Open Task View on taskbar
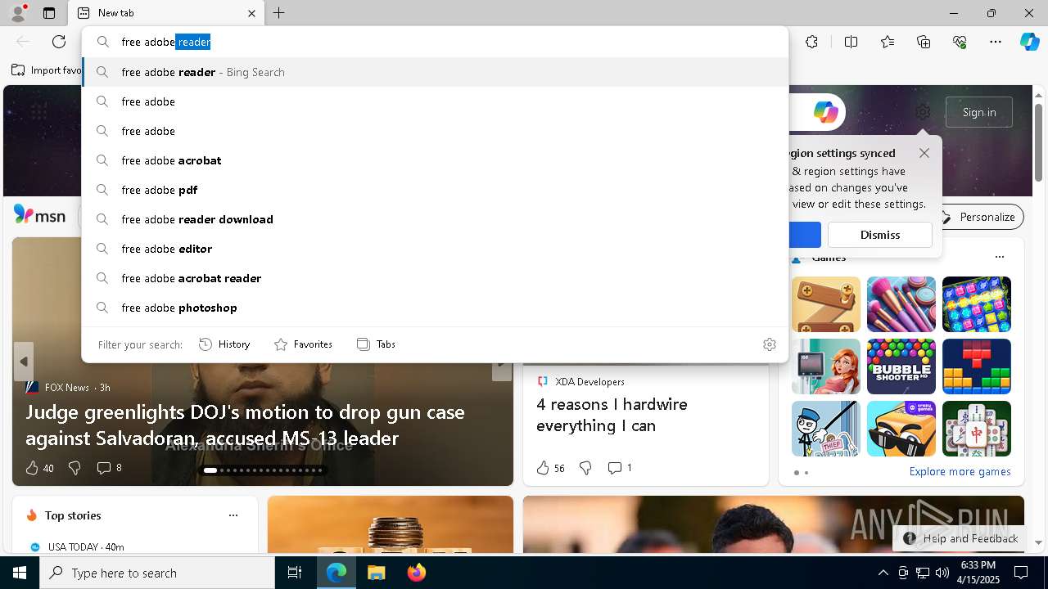The width and height of the screenshot is (1048, 589). point(295,573)
